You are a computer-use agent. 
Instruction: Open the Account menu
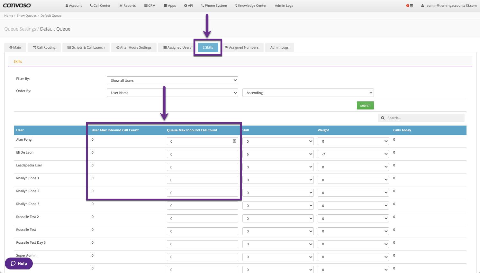click(x=74, y=5)
